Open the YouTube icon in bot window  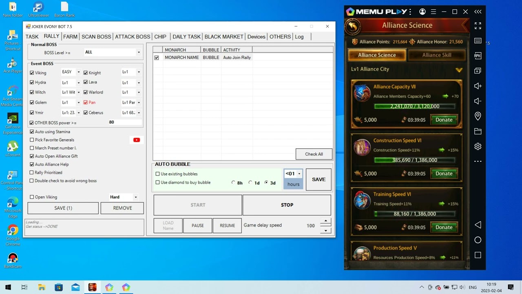(137, 140)
